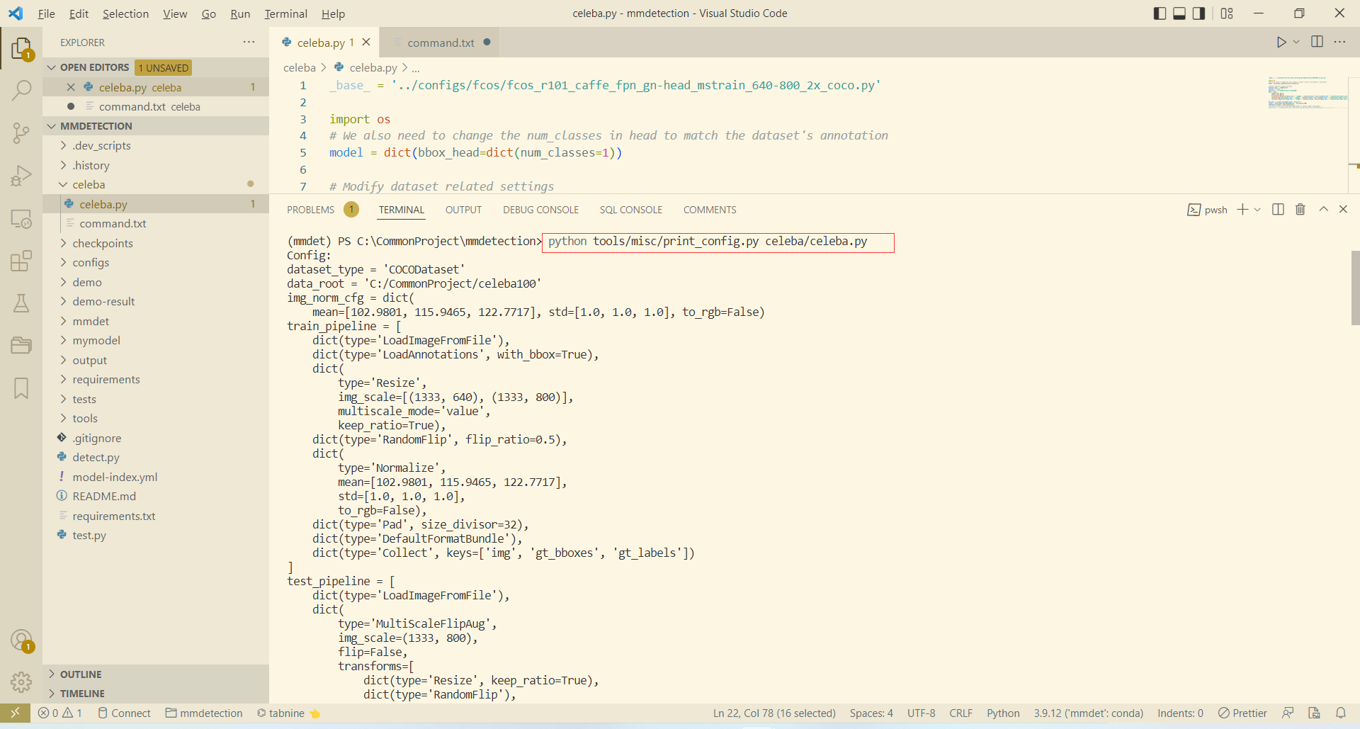
Task: Click the Run Python File play button
Action: (1281, 43)
